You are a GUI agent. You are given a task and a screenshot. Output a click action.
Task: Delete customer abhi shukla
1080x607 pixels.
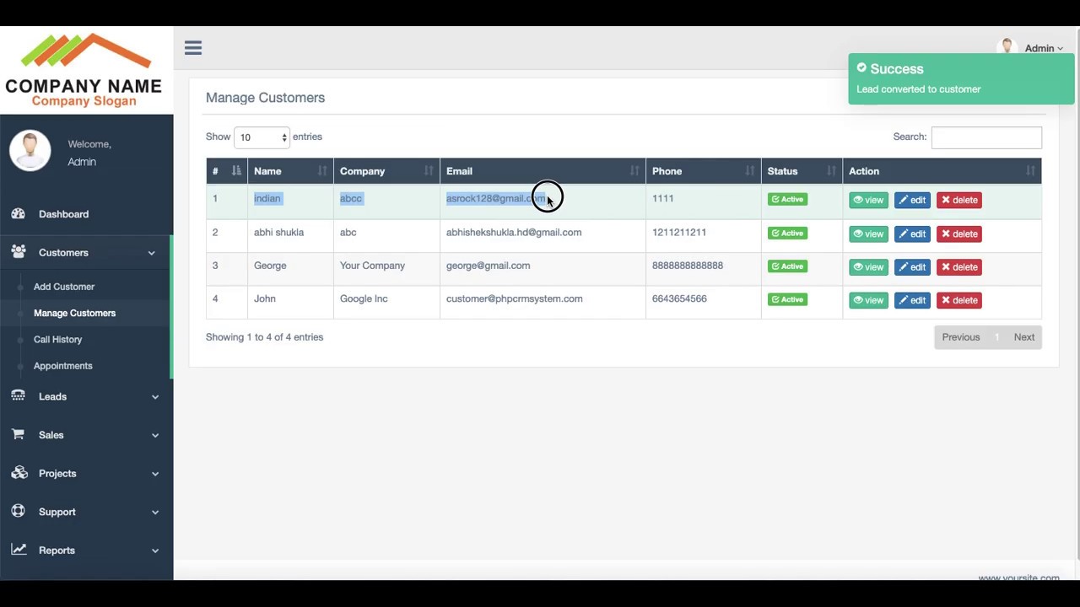click(x=959, y=234)
